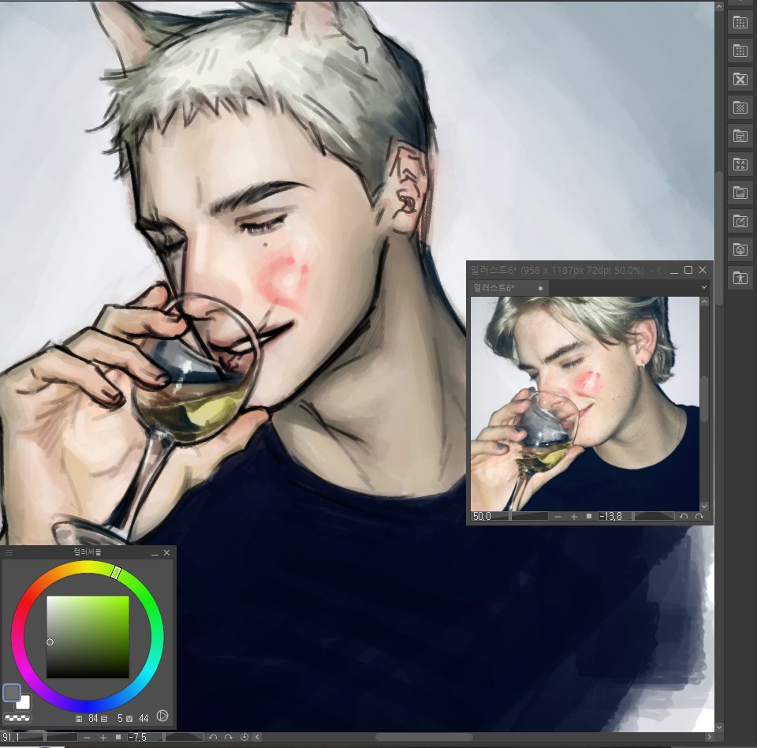Zoom out in the 일러스트6 sub window
The image size is (757, 748).
pos(558,517)
